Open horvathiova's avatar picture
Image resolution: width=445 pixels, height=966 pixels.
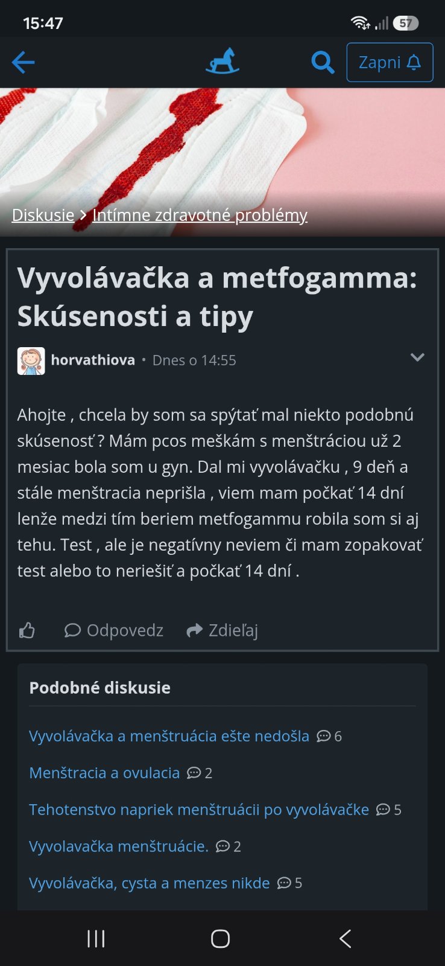pyautogui.click(x=31, y=361)
